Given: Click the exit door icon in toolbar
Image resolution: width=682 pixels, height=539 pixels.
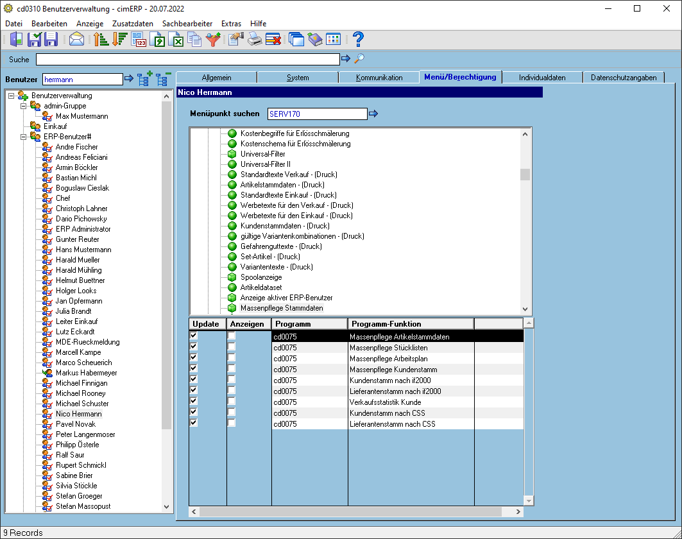Looking at the screenshot, I should (x=15, y=40).
